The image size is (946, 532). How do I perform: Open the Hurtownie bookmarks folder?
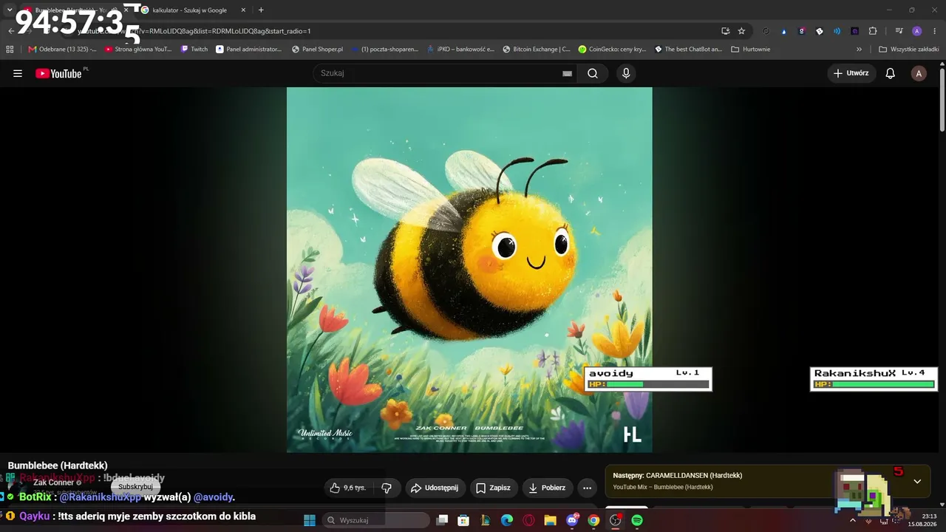[x=751, y=50]
